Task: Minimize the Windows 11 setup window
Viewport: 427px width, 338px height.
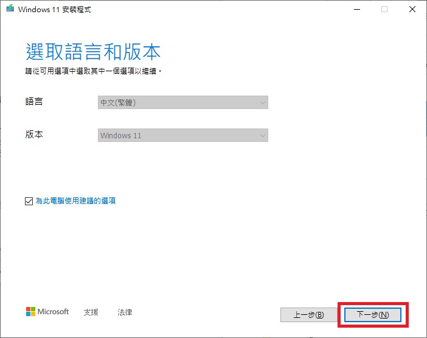Action: pos(357,9)
